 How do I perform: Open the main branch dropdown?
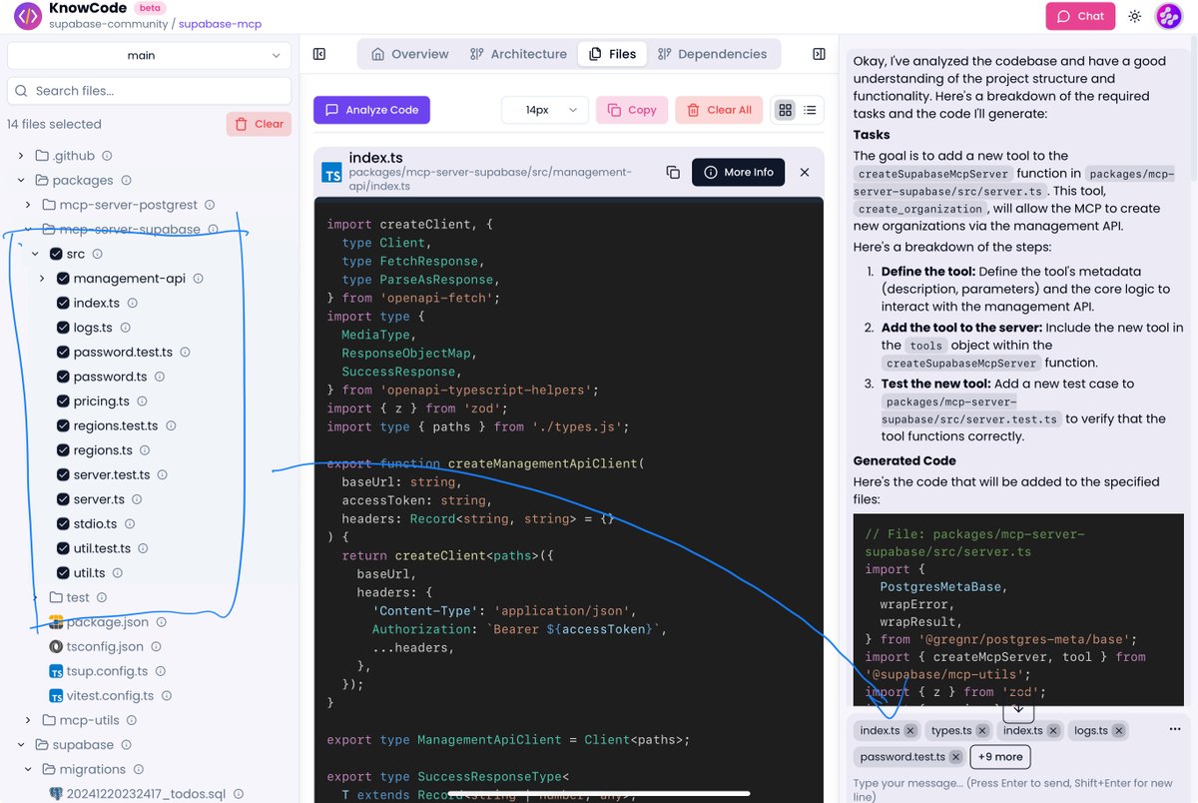[150, 56]
